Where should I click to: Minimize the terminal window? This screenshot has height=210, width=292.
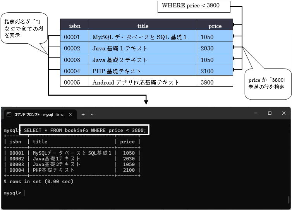[x=254, y=113]
